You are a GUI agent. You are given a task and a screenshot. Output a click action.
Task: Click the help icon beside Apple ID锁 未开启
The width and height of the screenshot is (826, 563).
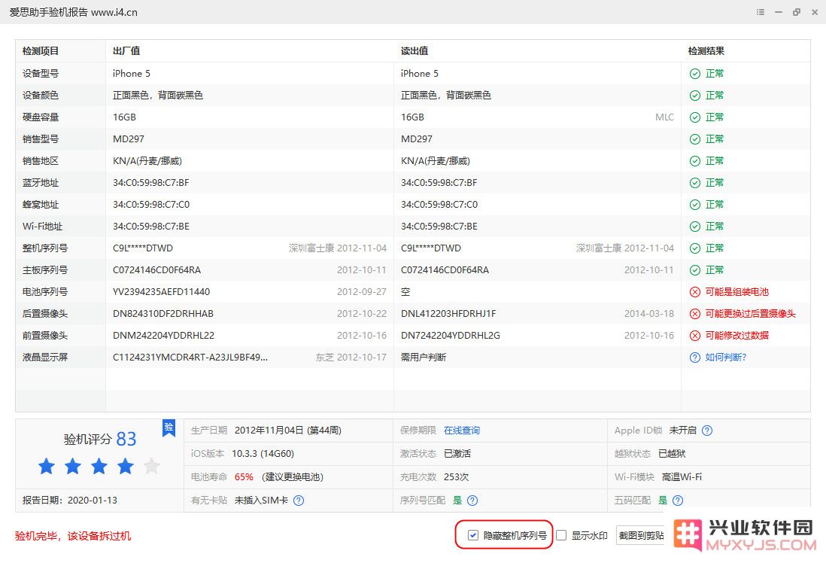pos(707,431)
